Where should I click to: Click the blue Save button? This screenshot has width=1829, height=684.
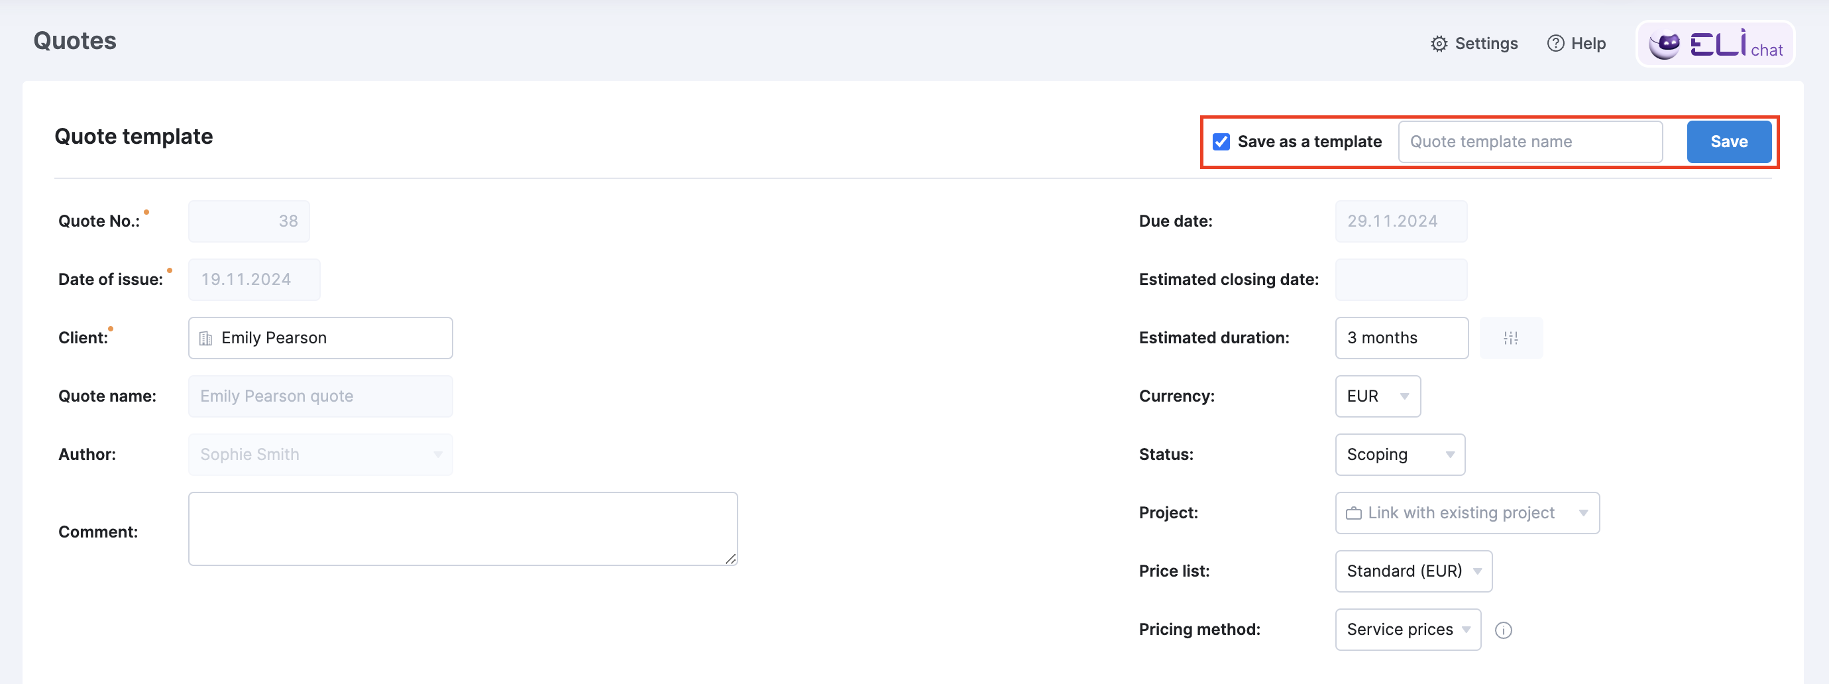point(1728,142)
